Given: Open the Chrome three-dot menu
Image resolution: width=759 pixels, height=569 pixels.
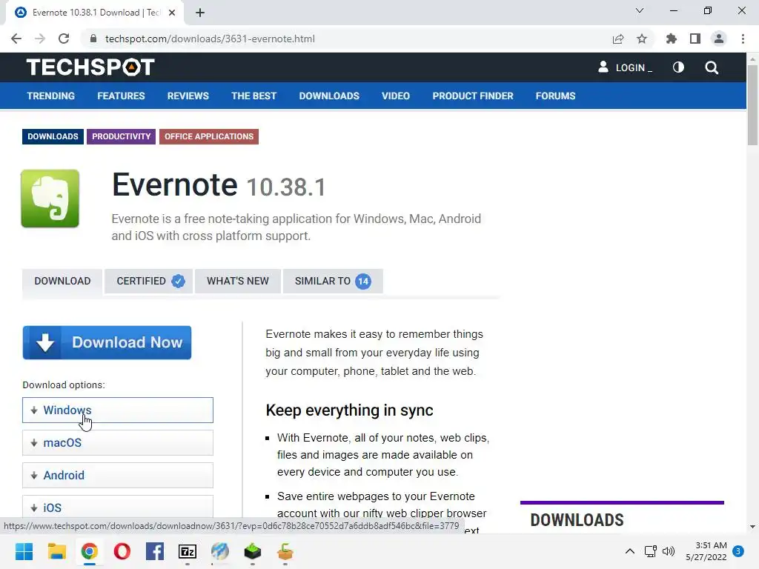Looking at the screenshot, I should point(743,39).
